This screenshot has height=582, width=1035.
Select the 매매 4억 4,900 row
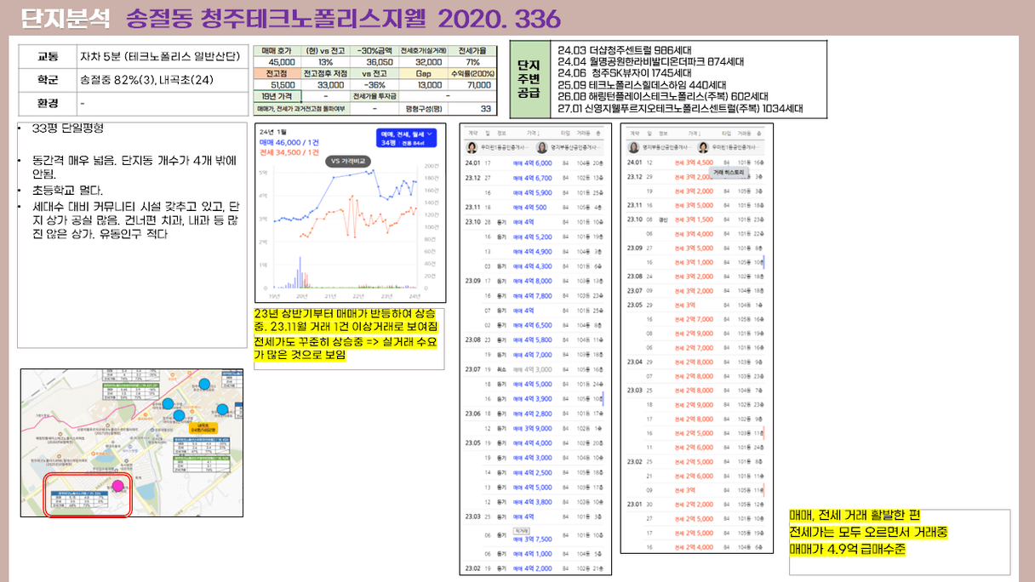[x=534, y=251]
